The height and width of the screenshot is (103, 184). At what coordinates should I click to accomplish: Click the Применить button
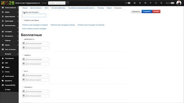click(x=136, y=11)
